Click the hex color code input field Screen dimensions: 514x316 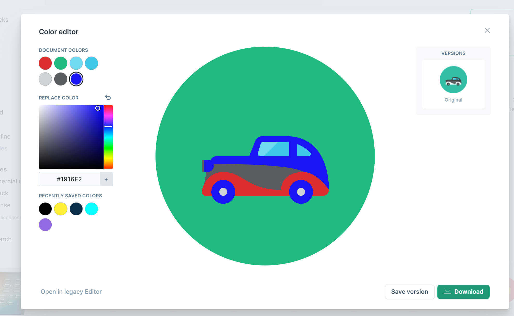click(69, 179)
